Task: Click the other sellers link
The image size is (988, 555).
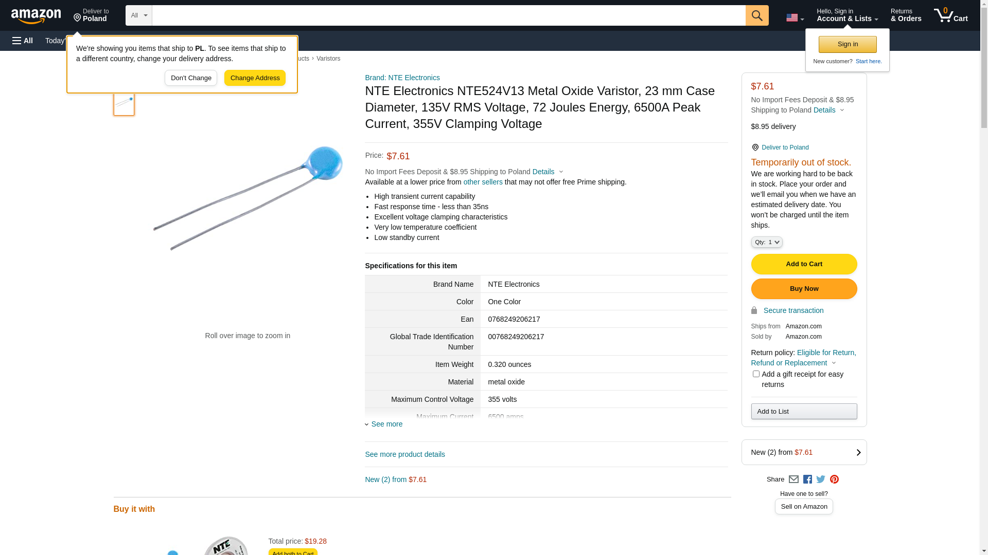Action: coord(483,182)
